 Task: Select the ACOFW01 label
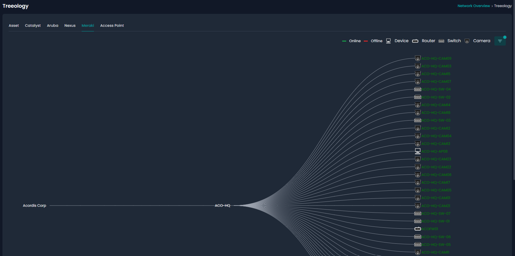click(x=430, y=229)
